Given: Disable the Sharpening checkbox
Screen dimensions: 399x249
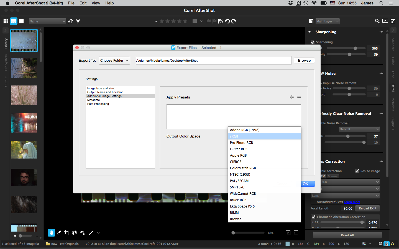Looking at the screenshot, I should pos(313,42).
